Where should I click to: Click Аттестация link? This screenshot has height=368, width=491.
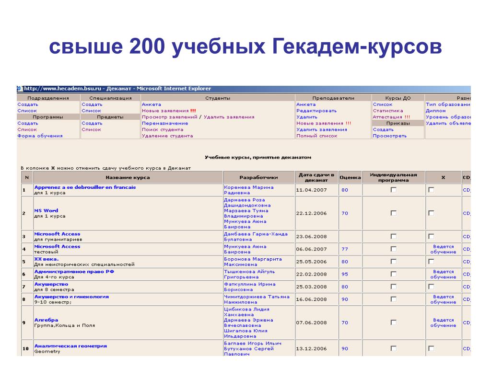click(x=391, y=117)
